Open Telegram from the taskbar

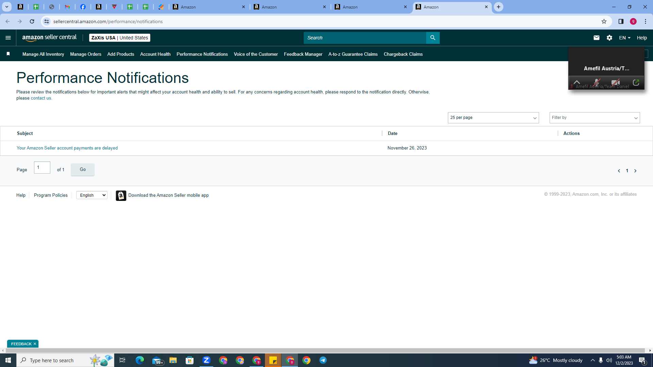[x=323, y=360]
